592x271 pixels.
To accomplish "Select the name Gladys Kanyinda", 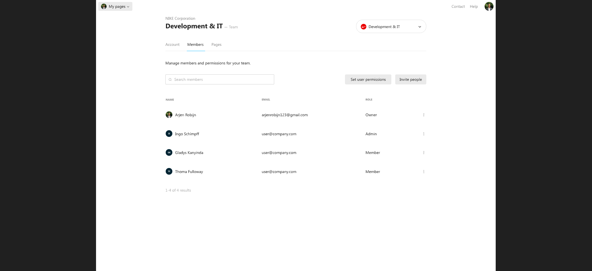I will 189,153.
